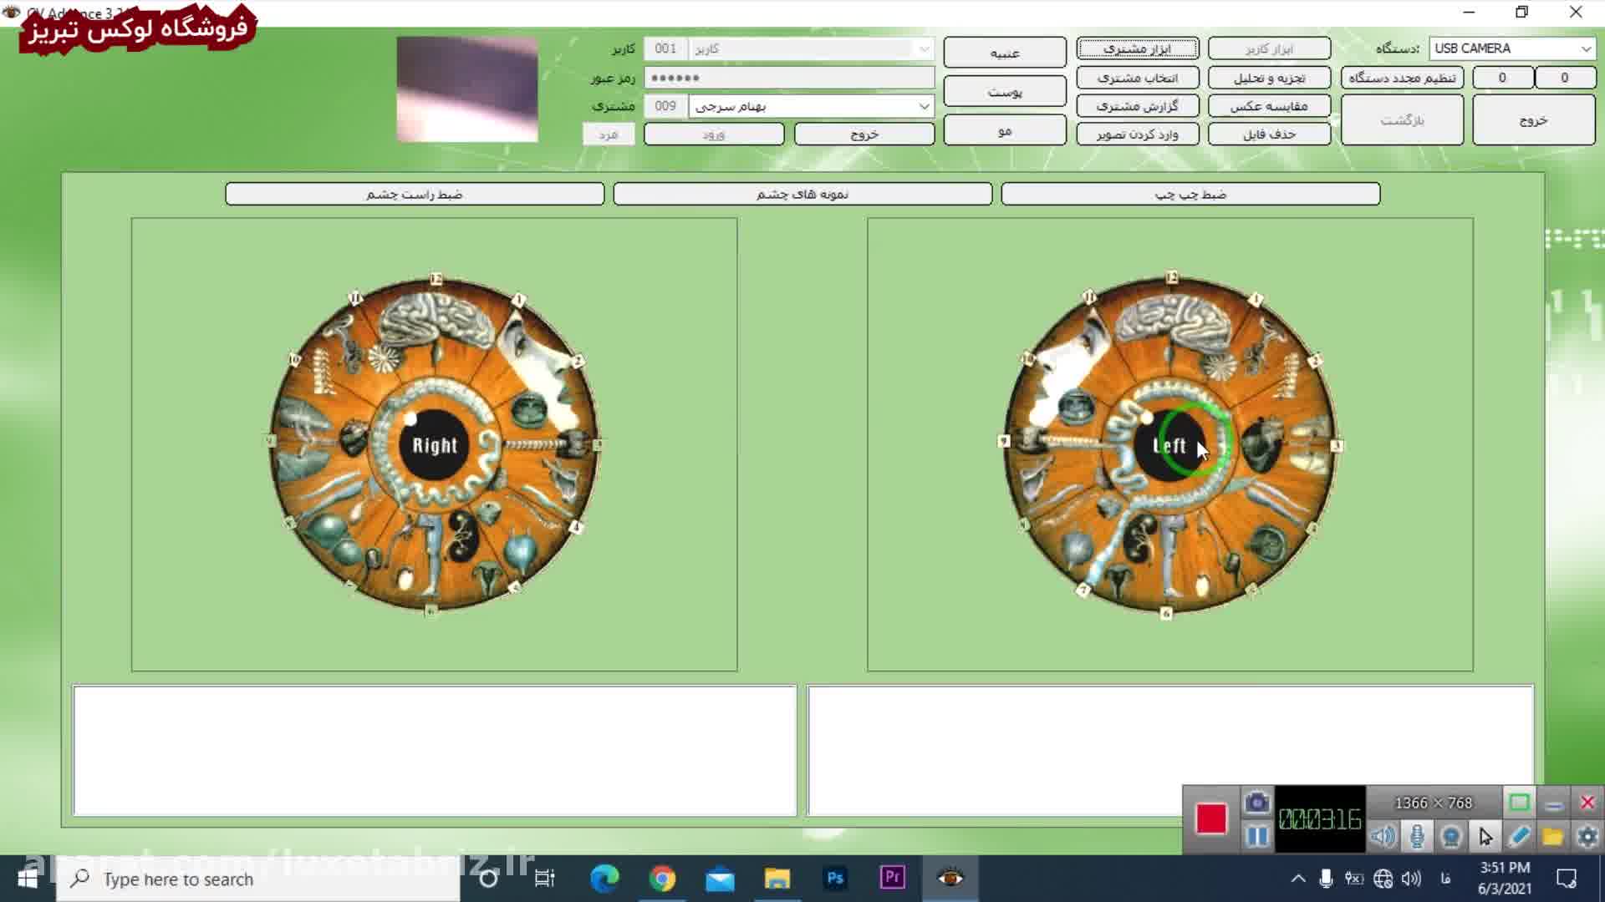
Task: Stop the screen recording with red square
Action: pos(1210,818)
